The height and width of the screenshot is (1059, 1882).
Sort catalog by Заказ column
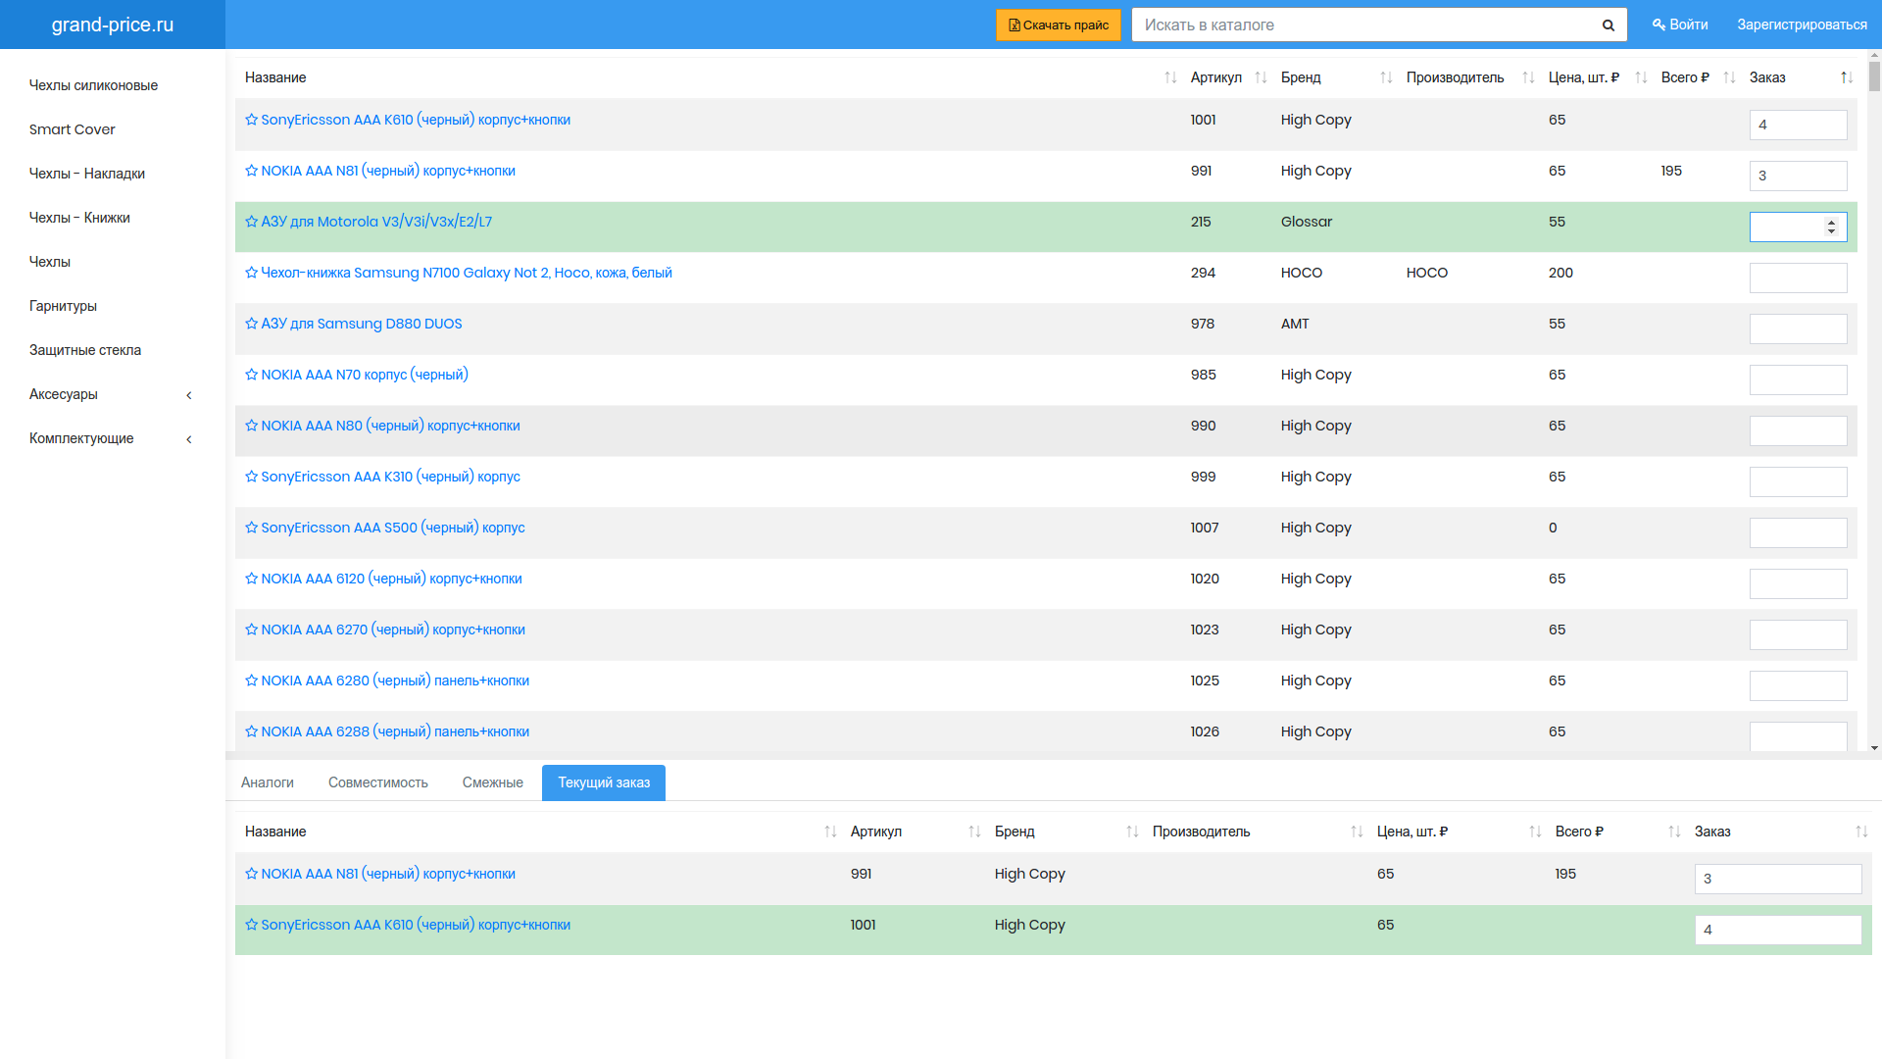1847,77
